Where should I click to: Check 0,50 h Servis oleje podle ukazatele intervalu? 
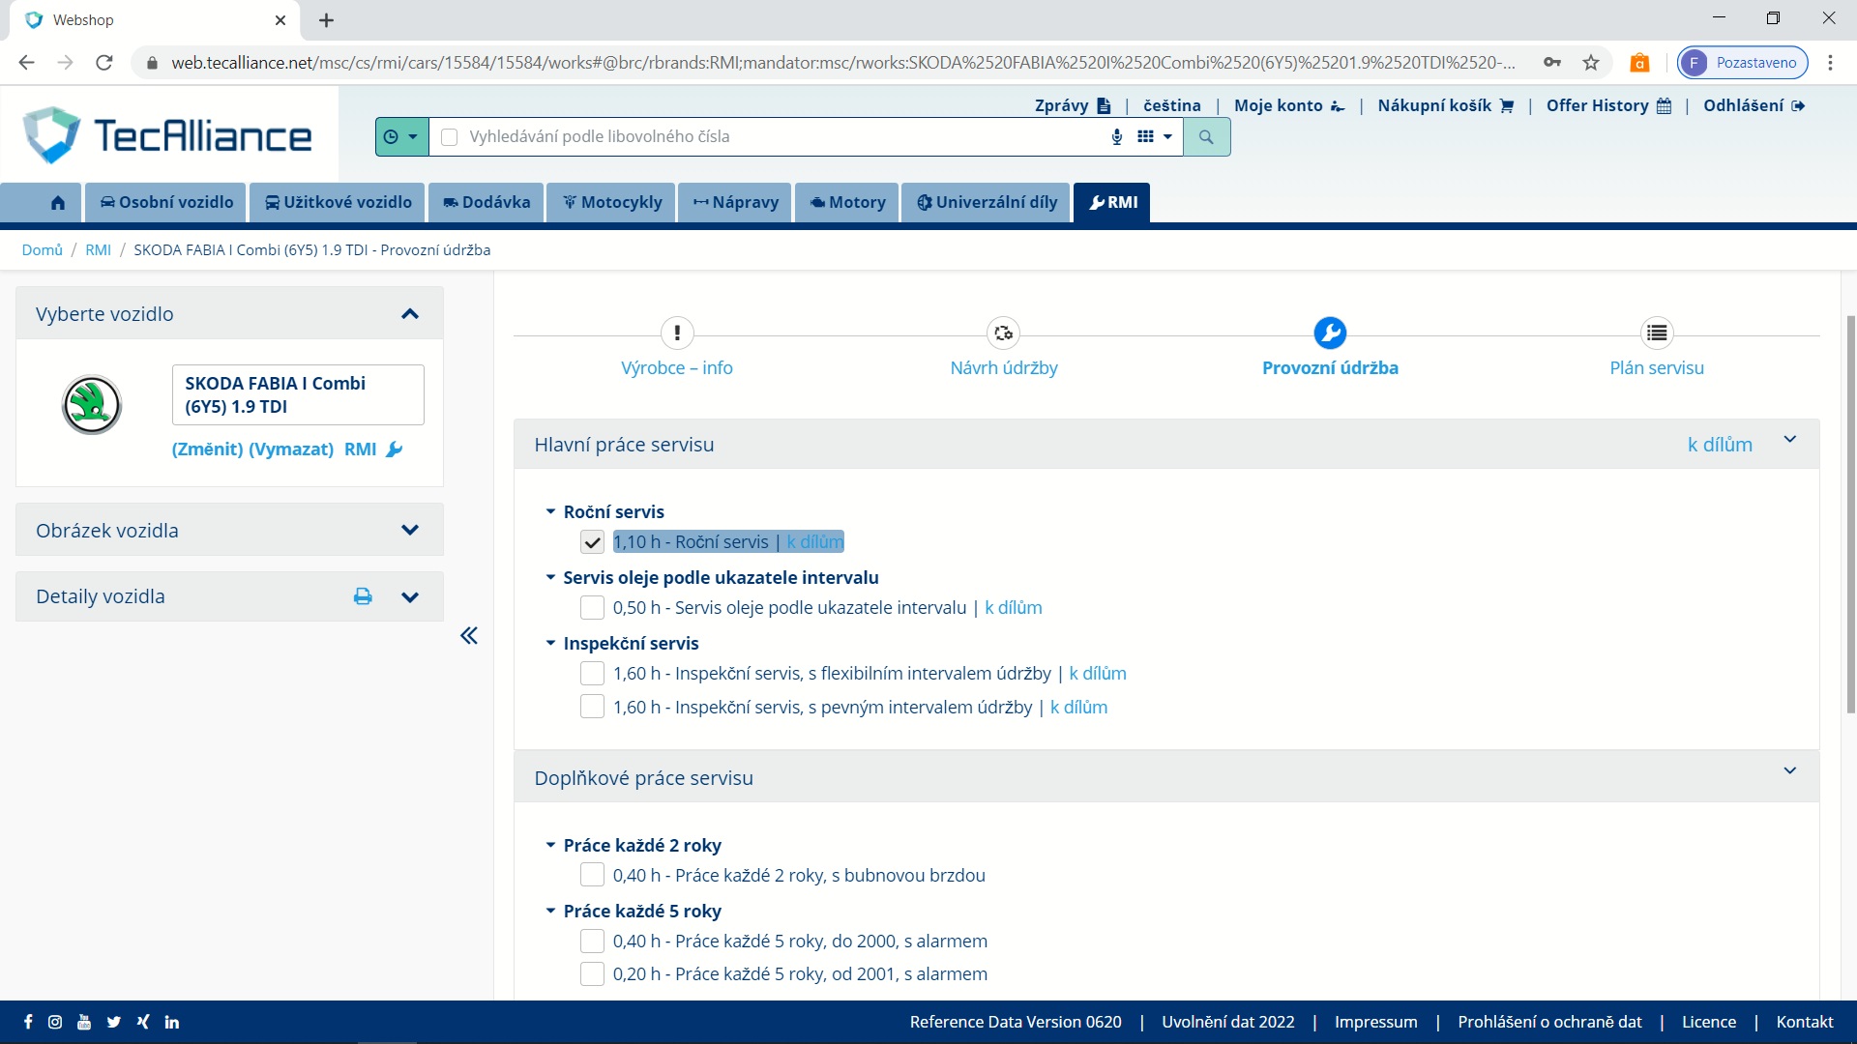[x=592, y=608]
